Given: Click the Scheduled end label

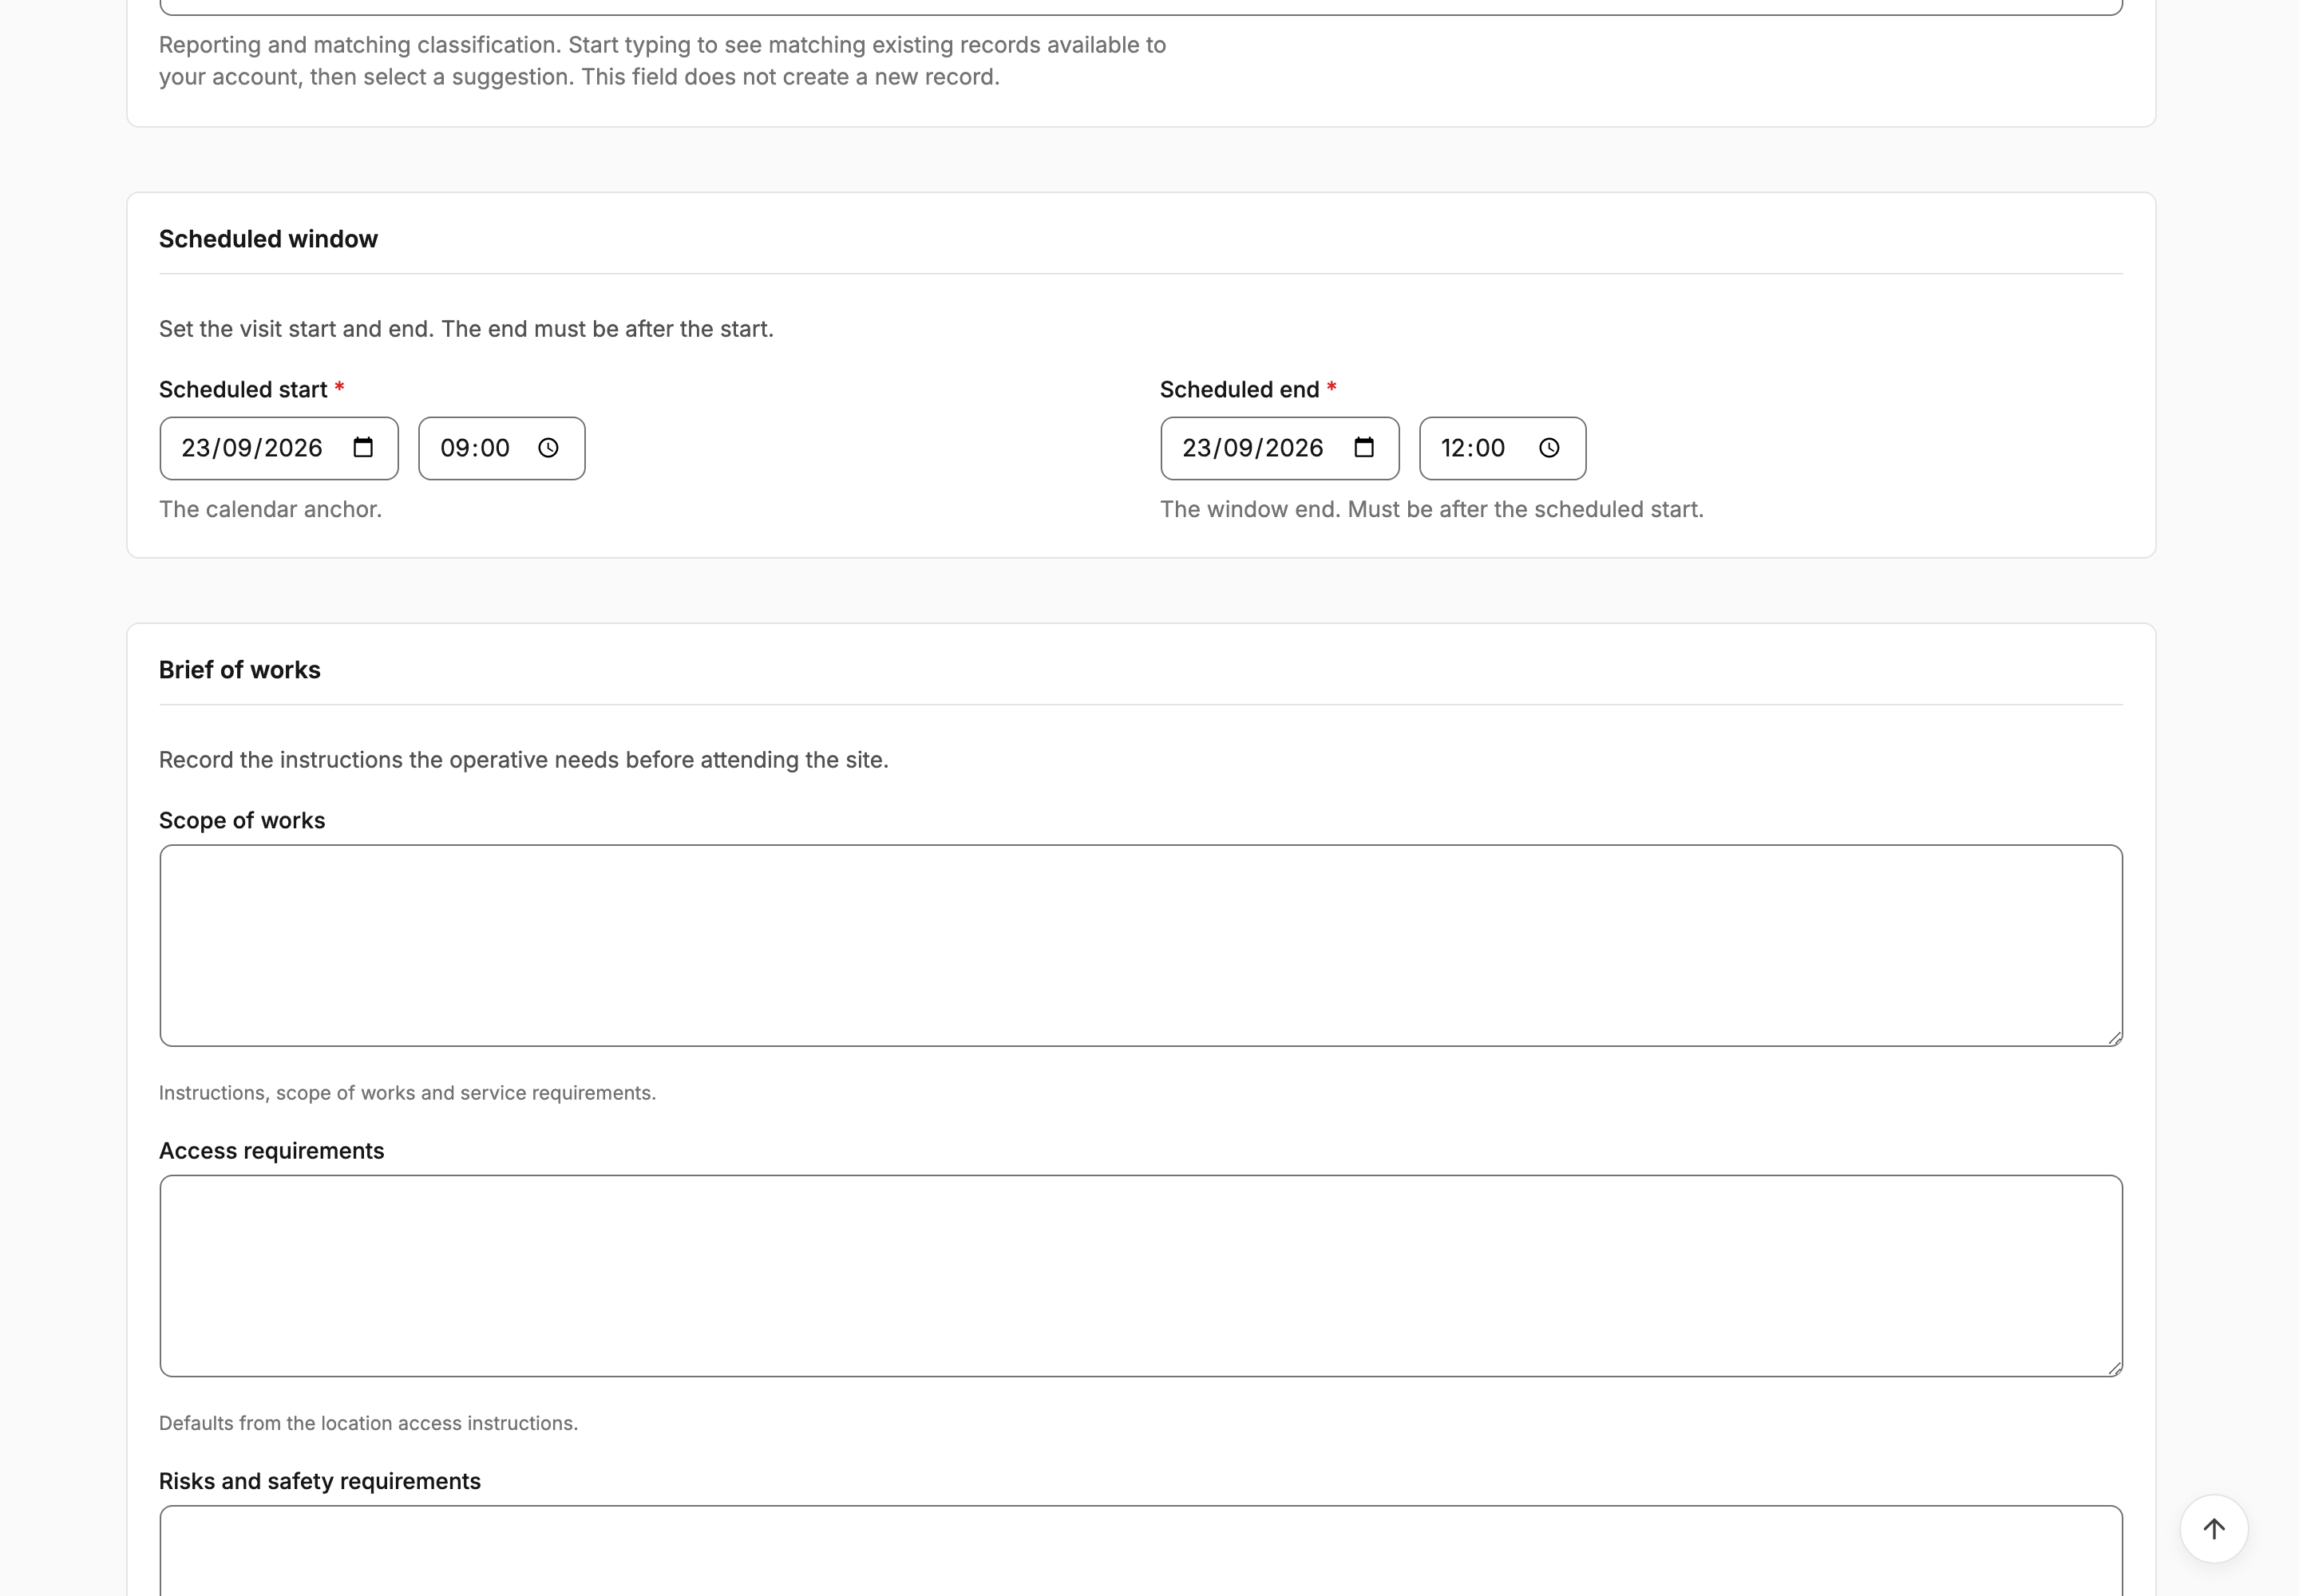Looking at the screenshot, I should 1240,390.
